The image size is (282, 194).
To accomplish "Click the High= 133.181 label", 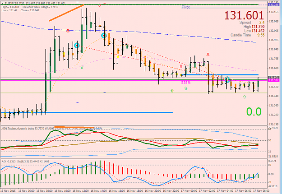I will point(10,7).
